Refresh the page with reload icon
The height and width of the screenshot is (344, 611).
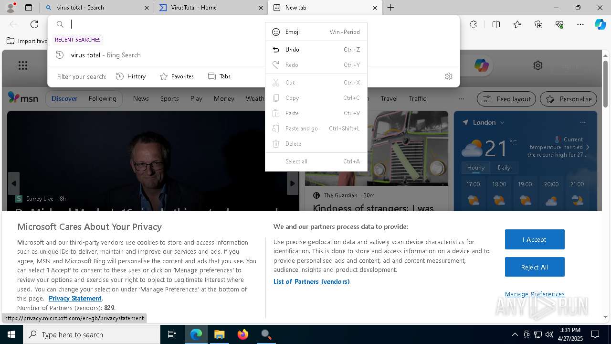34,24
